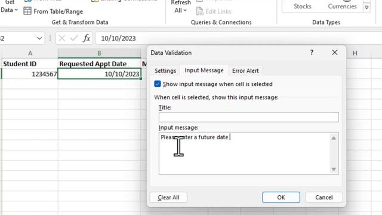Click the Edit Links icon
This screenshot has width=382, height=215.
click(199, 11)
